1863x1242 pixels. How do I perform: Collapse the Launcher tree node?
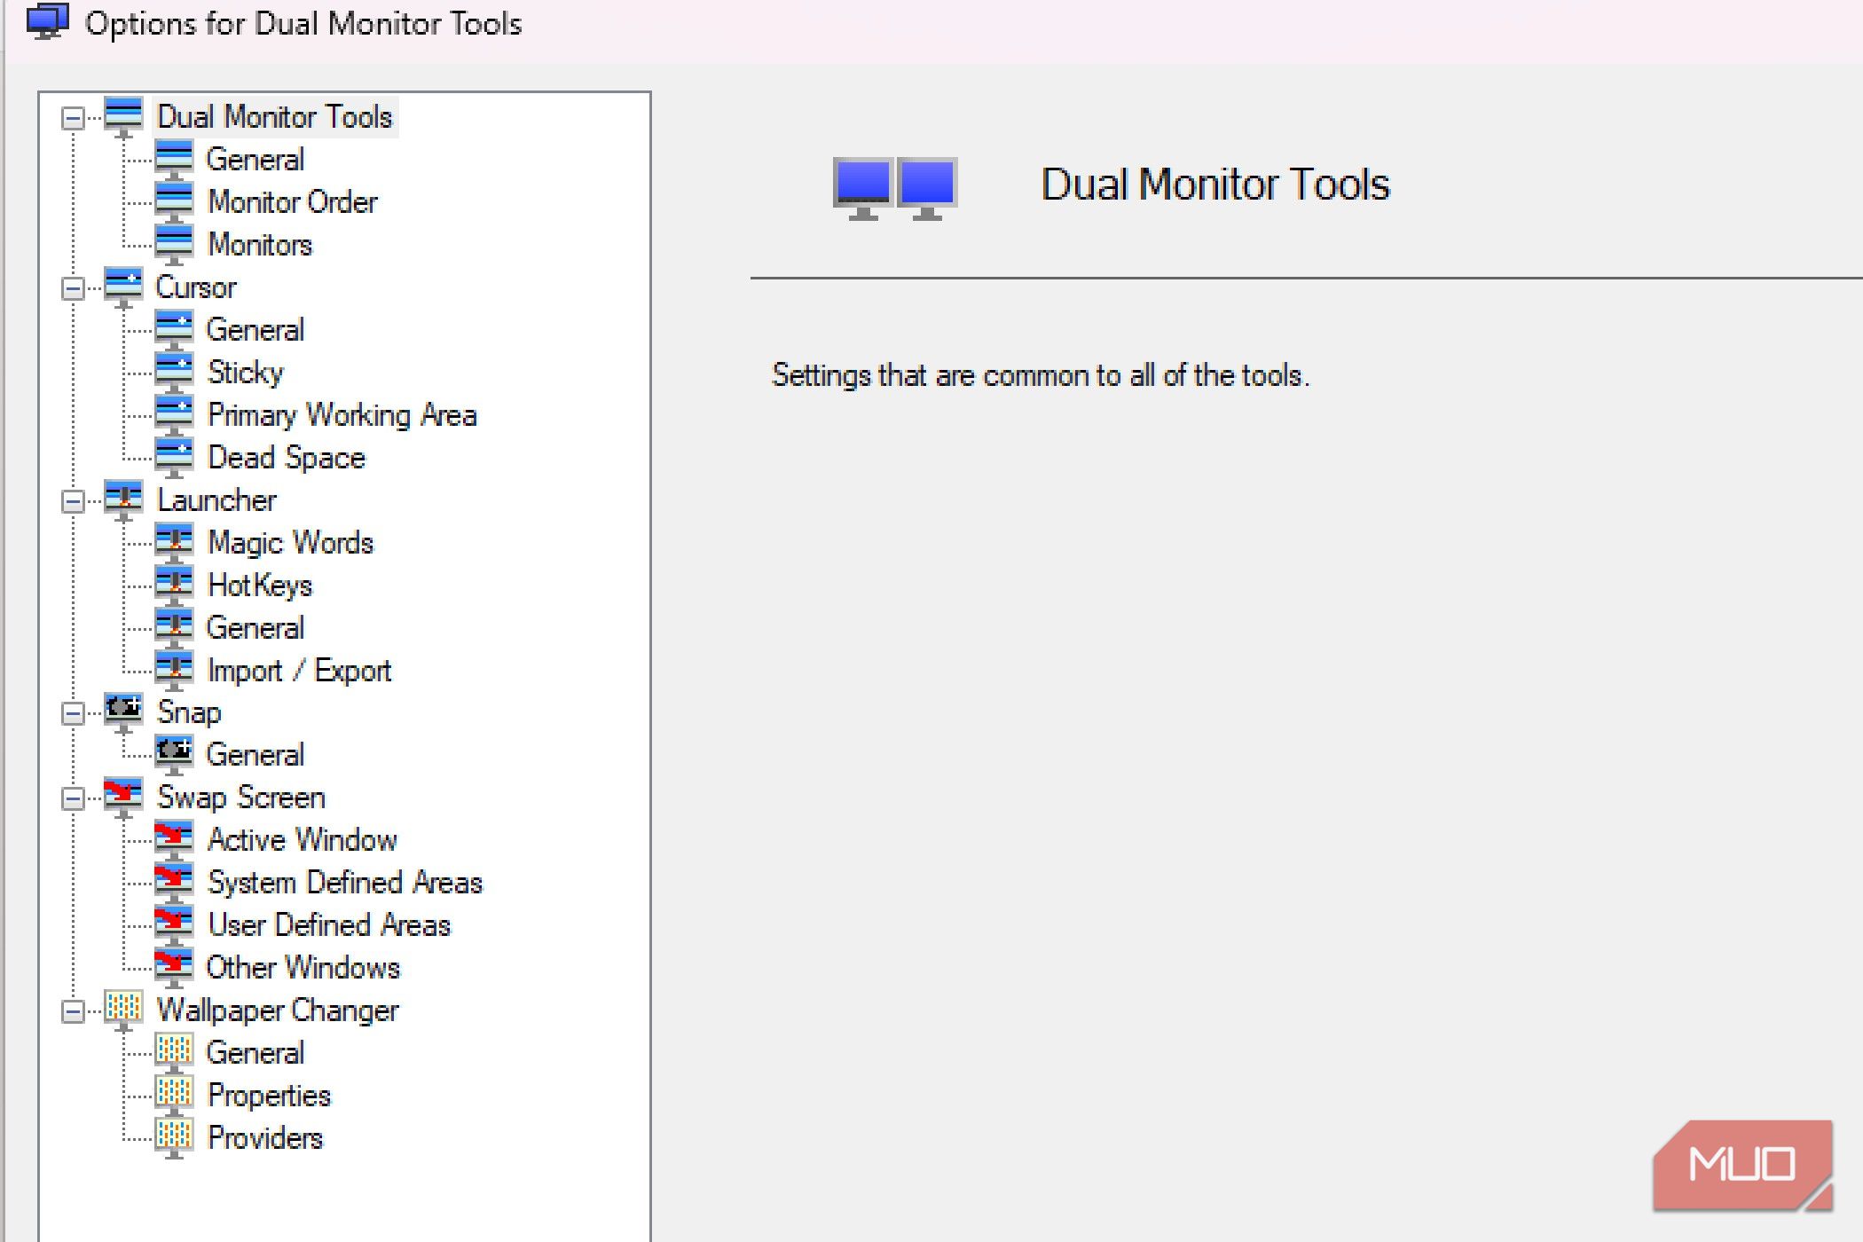pyautogui.click(x=73, y=501)
